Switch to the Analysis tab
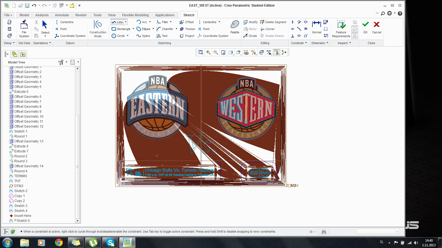 click(42, 15)
